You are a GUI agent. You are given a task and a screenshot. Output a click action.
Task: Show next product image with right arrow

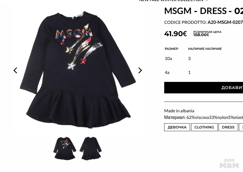click(x=140, y=70)
